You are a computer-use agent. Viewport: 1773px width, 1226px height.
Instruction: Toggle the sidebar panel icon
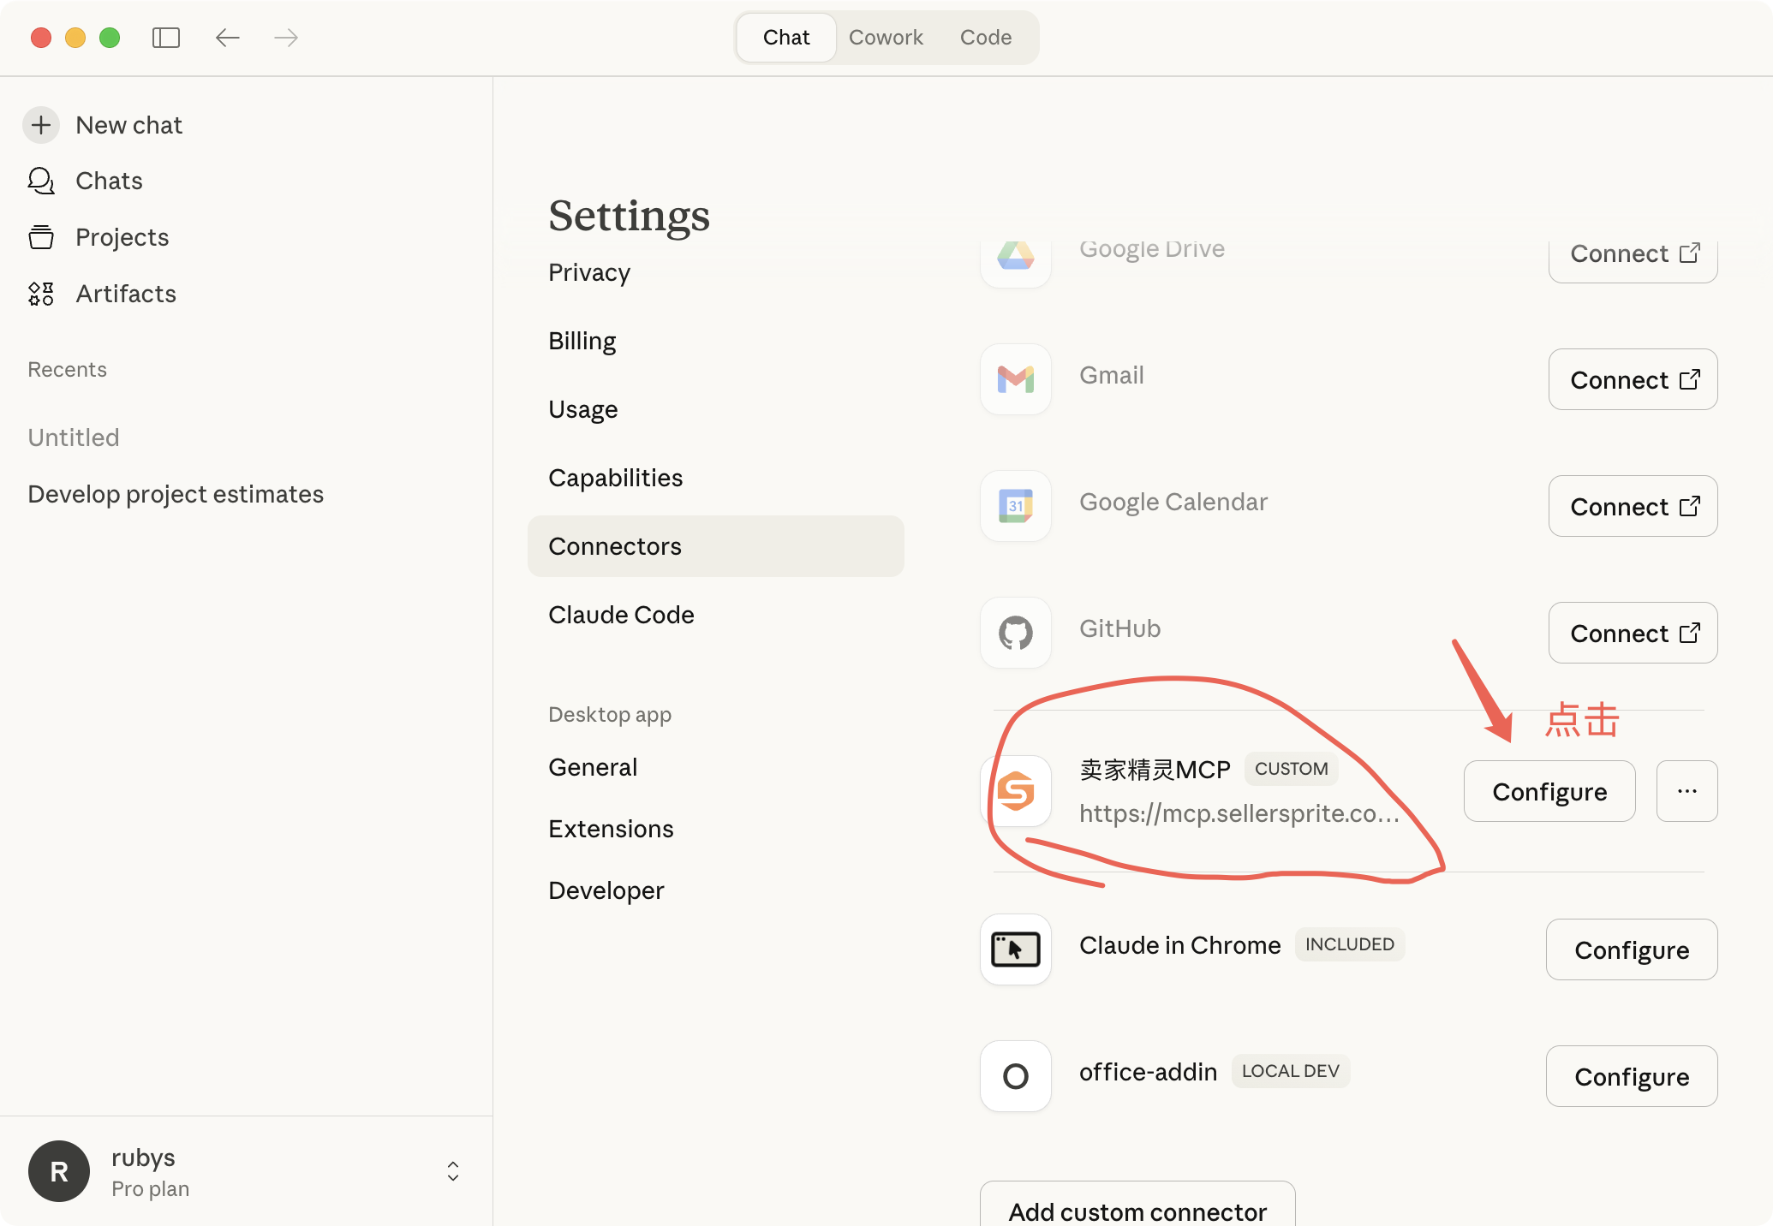click(165, 38)
